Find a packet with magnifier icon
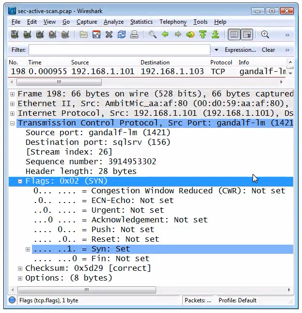Image resolution: width=302 pixels, height=313 pixels. [x=153, y=34]
